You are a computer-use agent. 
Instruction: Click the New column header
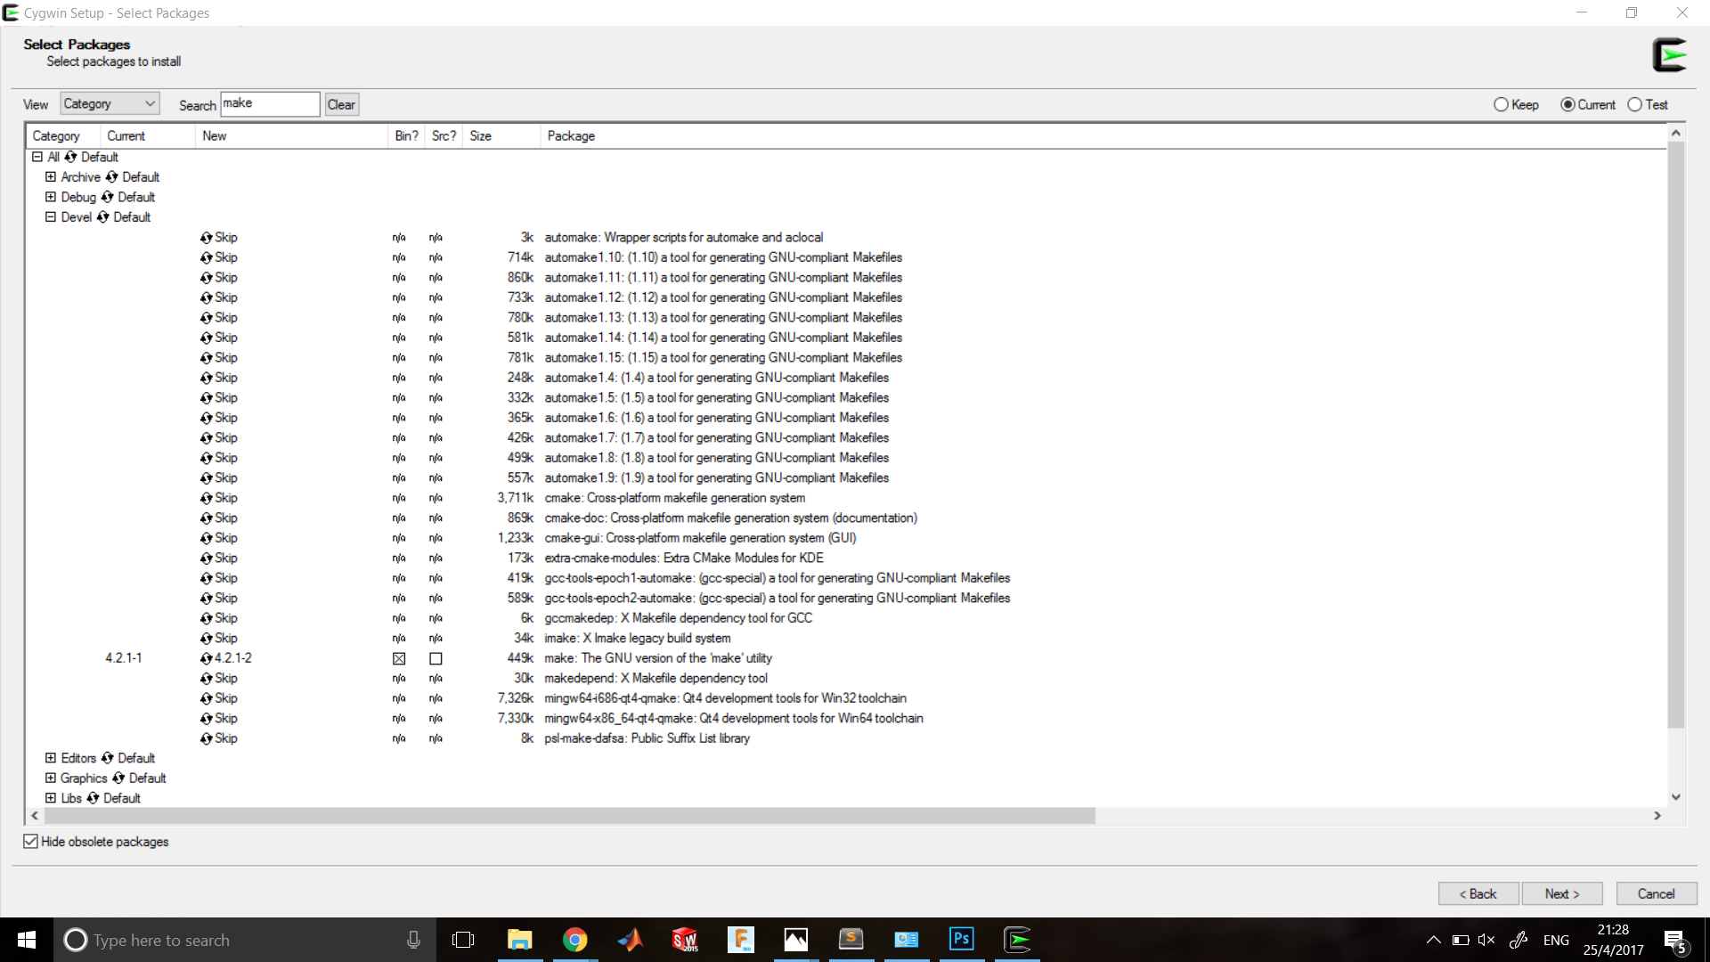pos(291,135)
